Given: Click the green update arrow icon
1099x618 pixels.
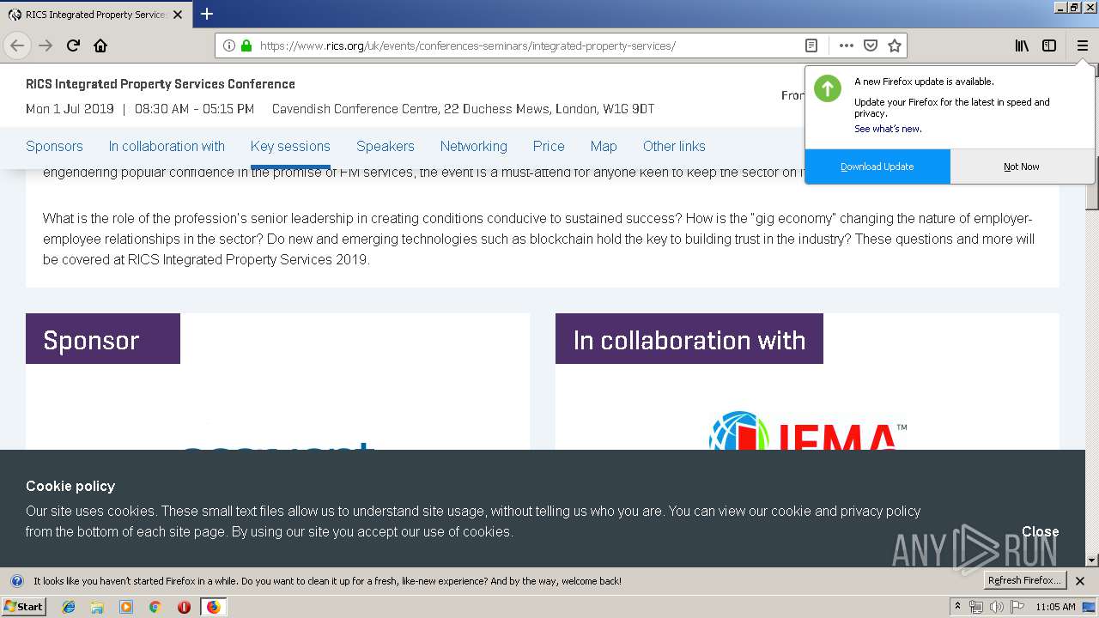Looking at the screenshot, I should click(x=828, y=88).
